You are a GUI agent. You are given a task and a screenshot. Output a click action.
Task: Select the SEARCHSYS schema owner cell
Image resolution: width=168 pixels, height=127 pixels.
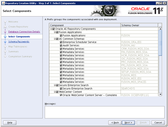[x=139, y=88]
